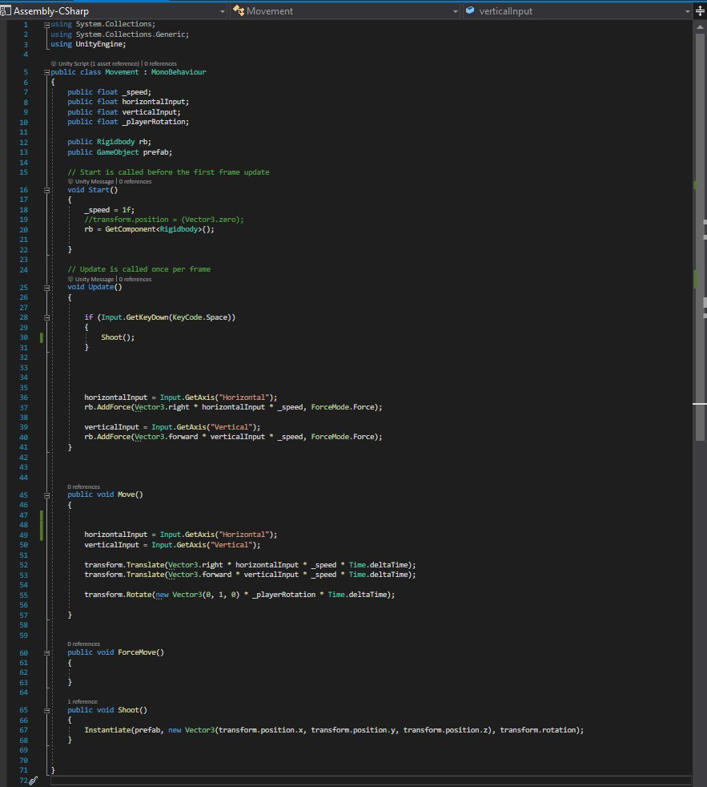The height and width of the screenshot is (787, 707).
Task: Click using UnityEngine directive on line 3
Action: coord(88,45)
